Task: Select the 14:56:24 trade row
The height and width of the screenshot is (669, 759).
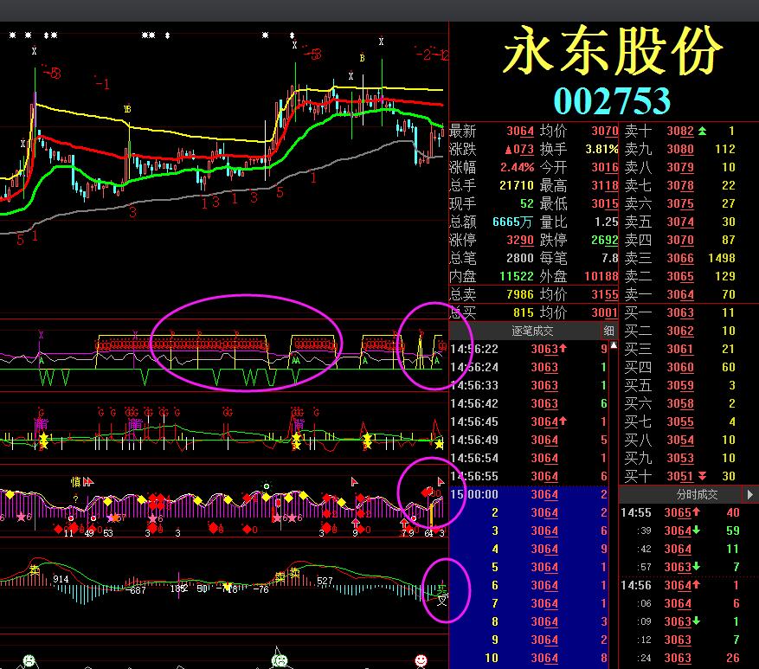Action: click(529, 368)
